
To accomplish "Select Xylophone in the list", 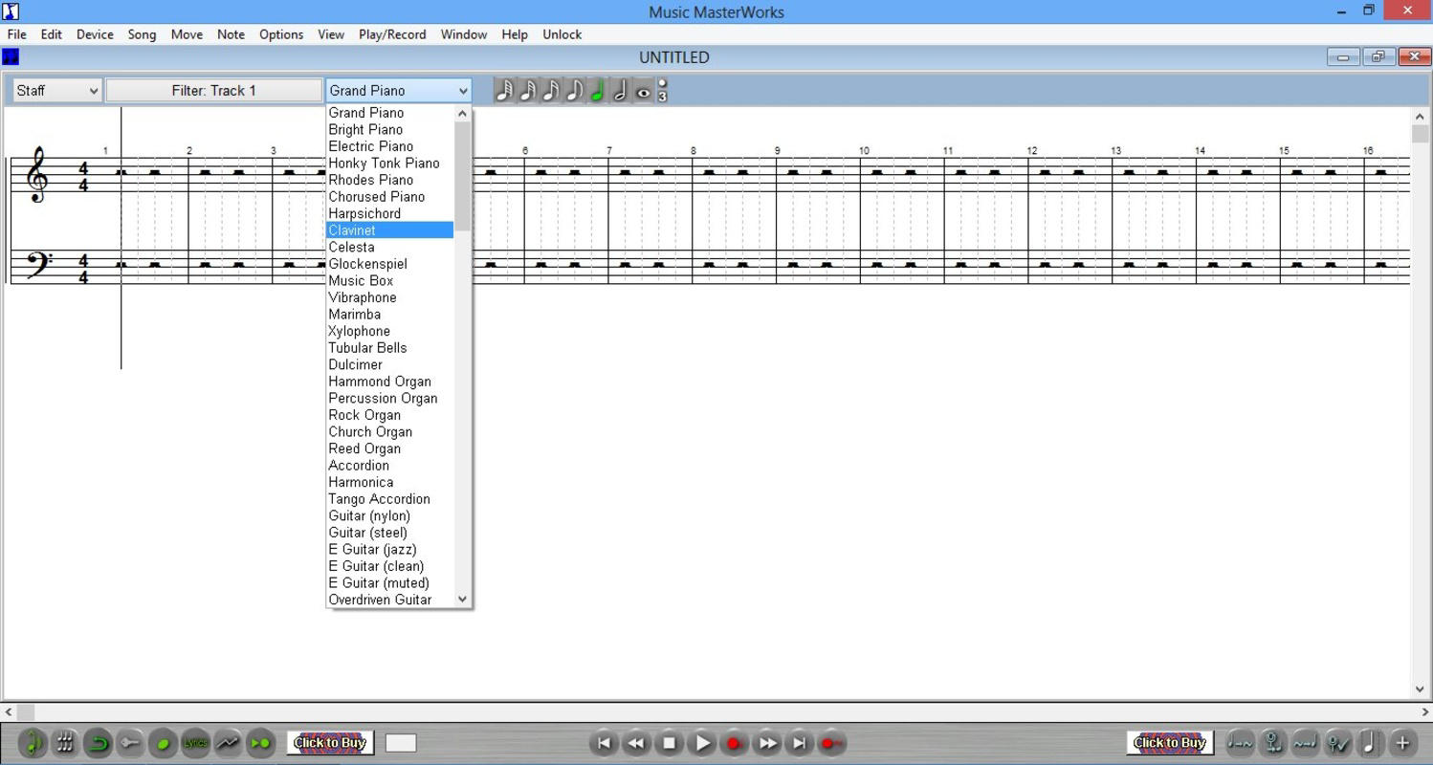I will [389, 332].
